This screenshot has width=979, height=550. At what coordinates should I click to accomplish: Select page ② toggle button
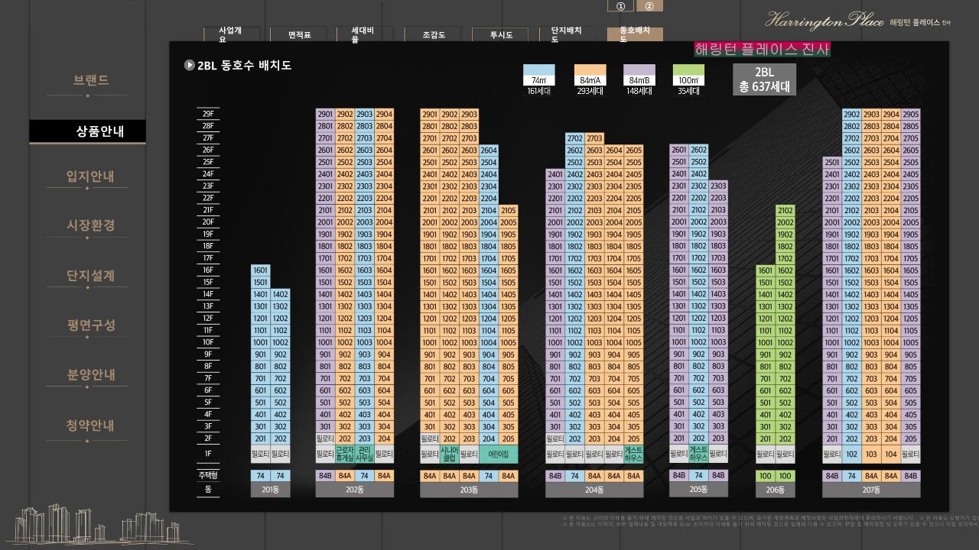[649, 6]
